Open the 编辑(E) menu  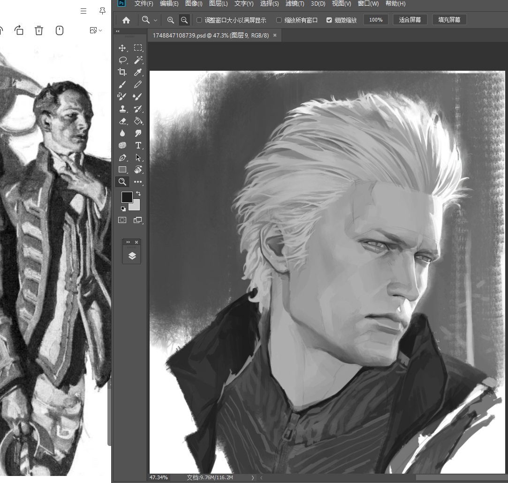pyautogui.click(x=169, y=4)
